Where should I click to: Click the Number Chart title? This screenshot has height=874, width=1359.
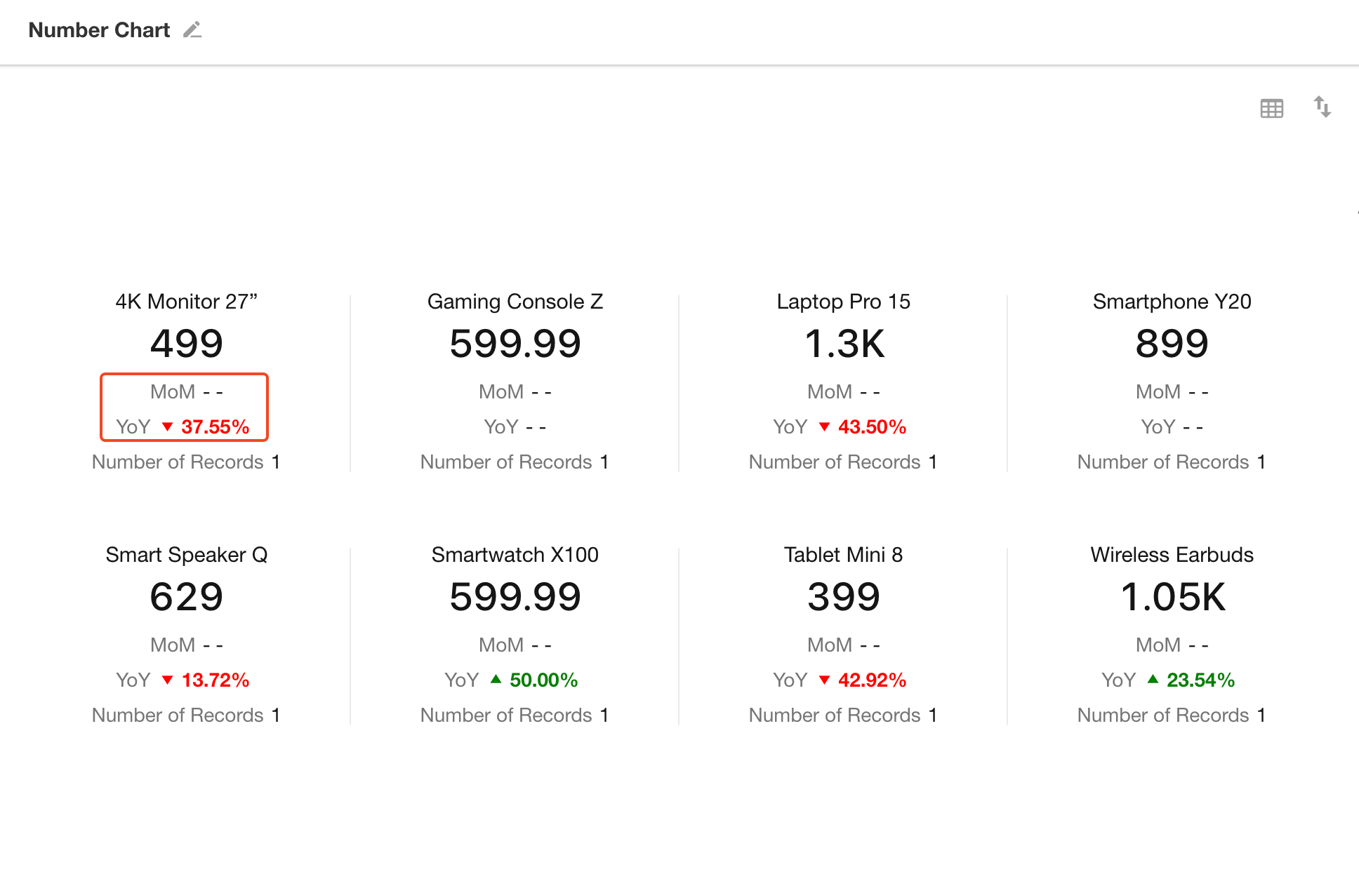tap(99, 30)
